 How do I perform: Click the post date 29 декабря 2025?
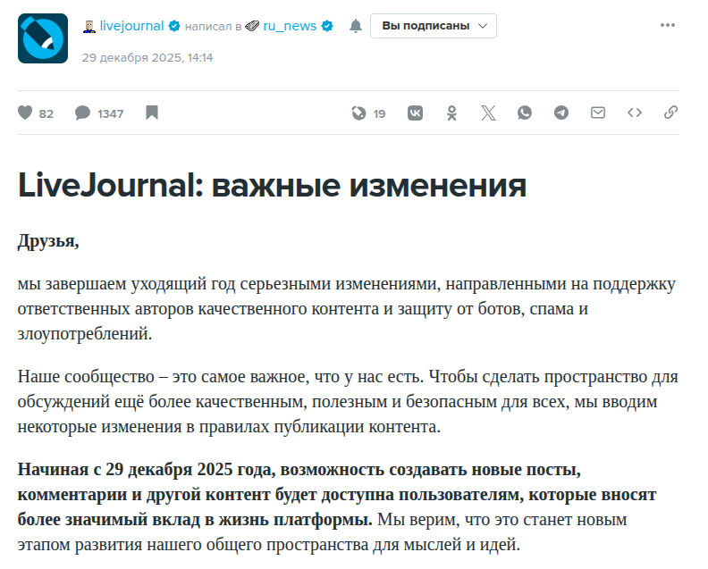pos(147,58)
